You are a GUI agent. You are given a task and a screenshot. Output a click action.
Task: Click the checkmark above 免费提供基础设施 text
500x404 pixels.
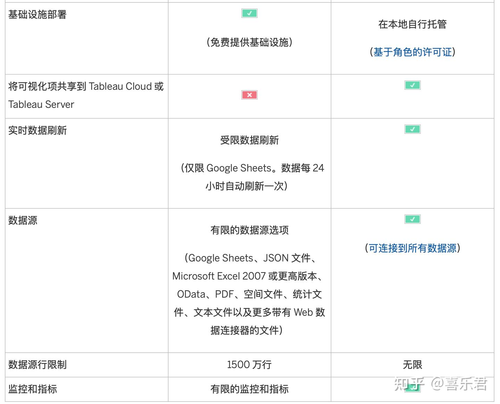pyautogui.click(x=249, y=13)
